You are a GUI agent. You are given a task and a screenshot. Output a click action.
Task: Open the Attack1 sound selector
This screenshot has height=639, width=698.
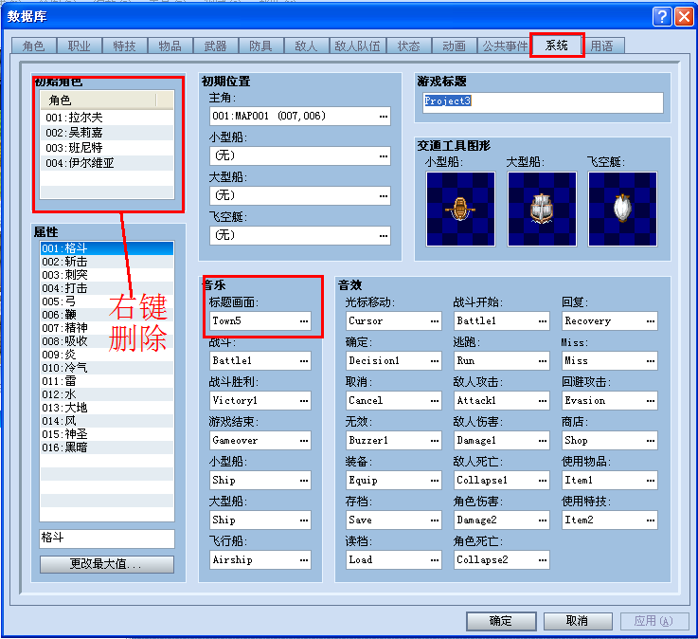click(x=502, y=401)
